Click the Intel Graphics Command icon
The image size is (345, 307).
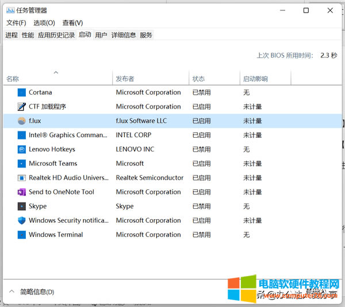(22, 135)
